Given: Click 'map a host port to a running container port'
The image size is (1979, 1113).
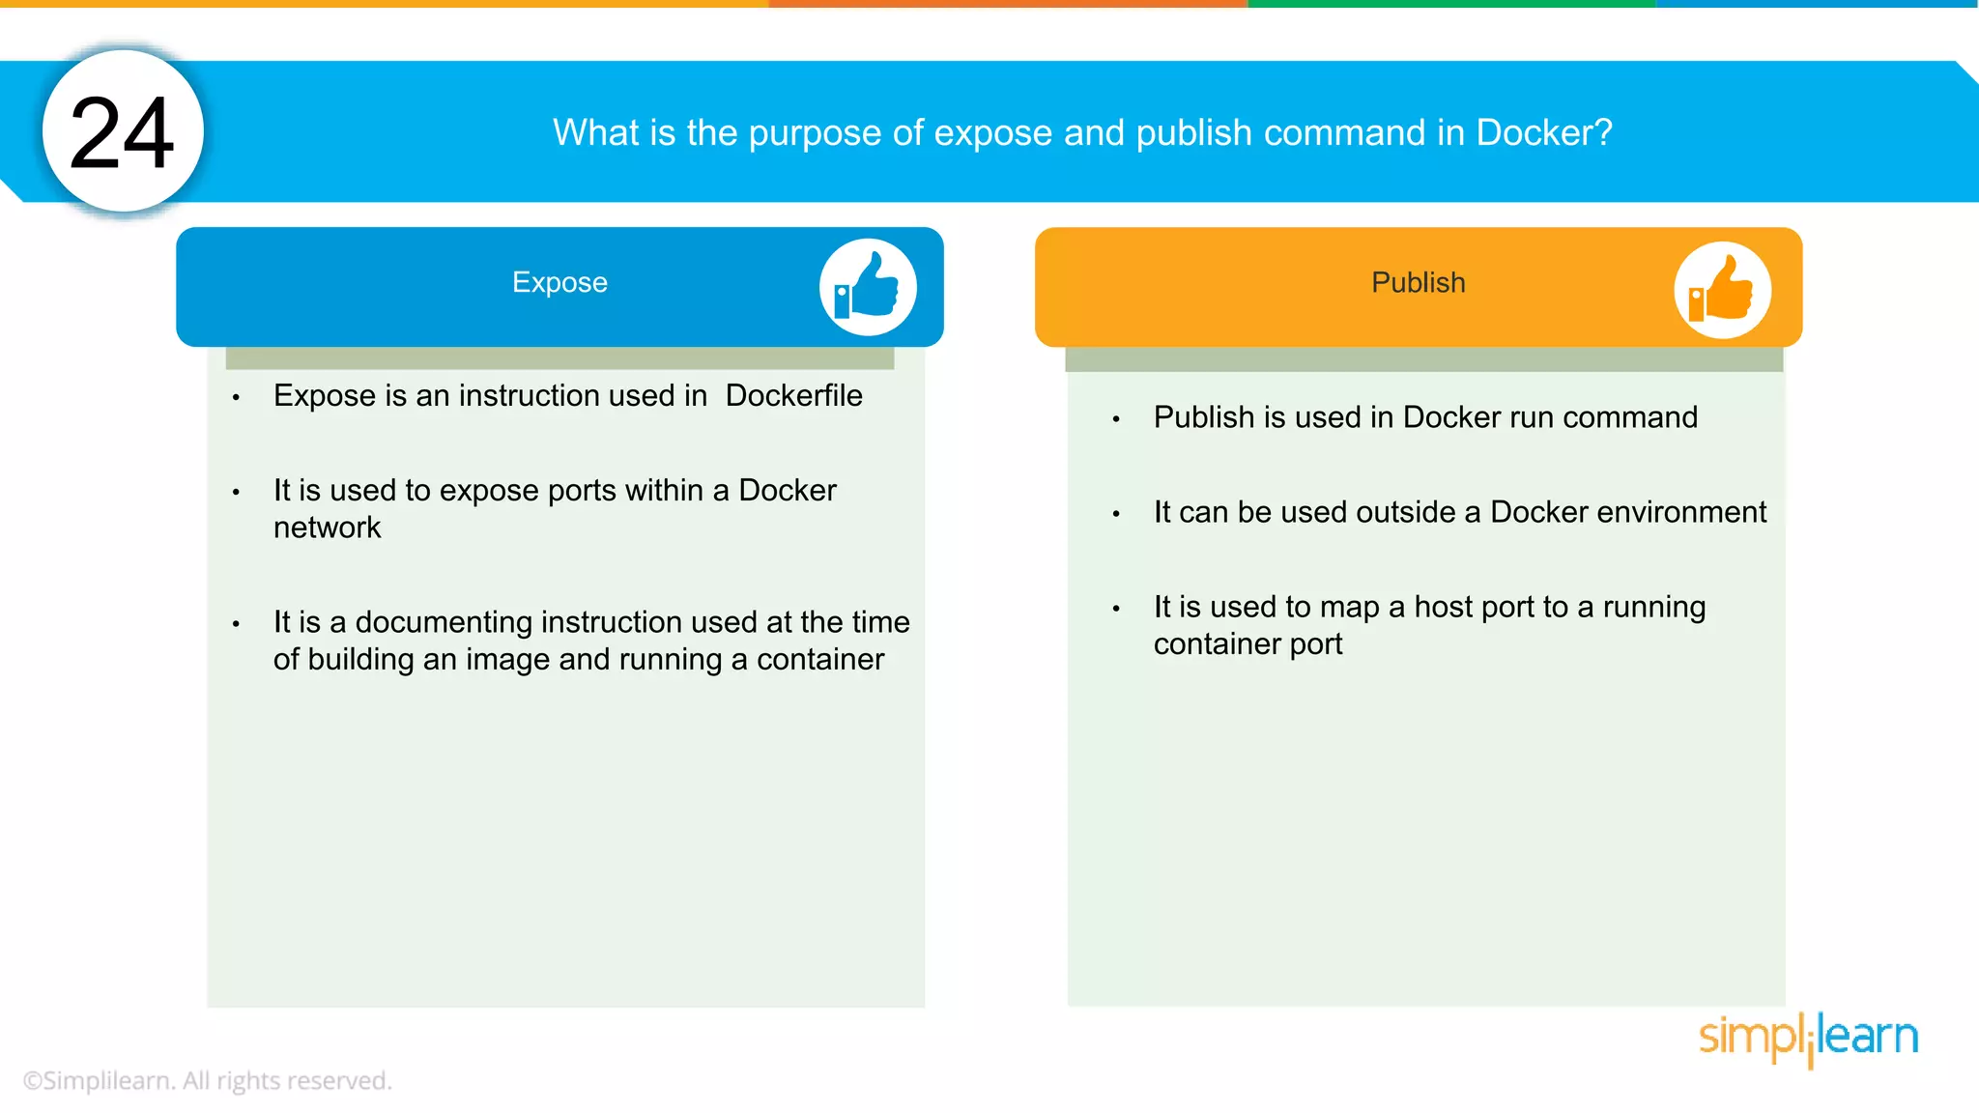Looking at the screenshot, I should tap(1430, 624).
